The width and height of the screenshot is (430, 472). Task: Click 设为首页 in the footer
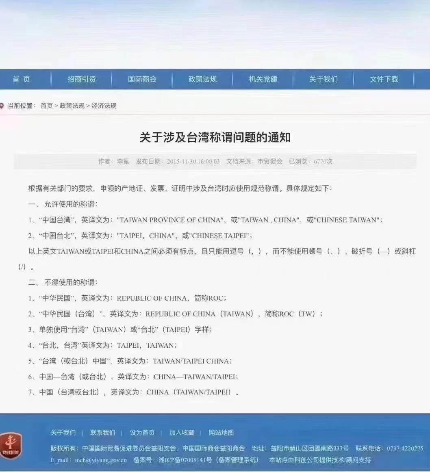click(x=143, y=433)
